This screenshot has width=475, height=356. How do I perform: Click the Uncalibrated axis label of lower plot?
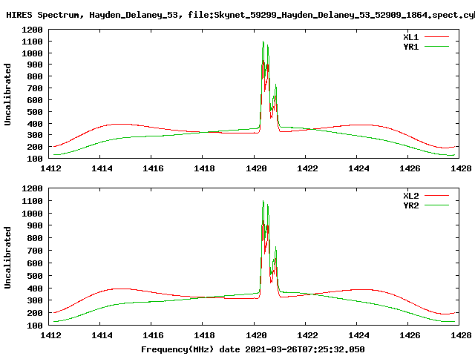point(7,257)
